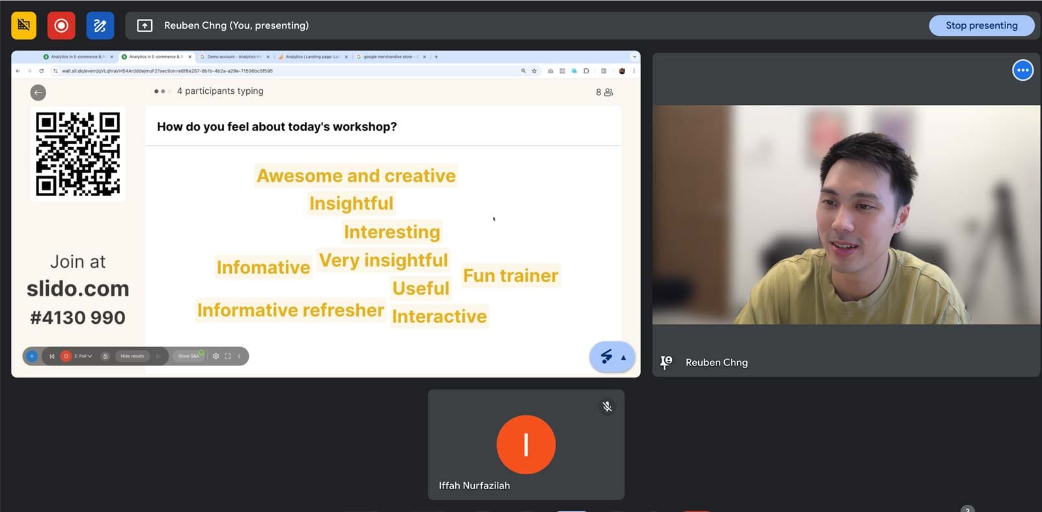1042x512 pixels.
Task: Click the browser address bar URL
Action: coord(167,71)
